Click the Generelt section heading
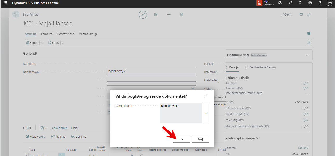This screenshot has height=156, width=335. coord(30,53)
